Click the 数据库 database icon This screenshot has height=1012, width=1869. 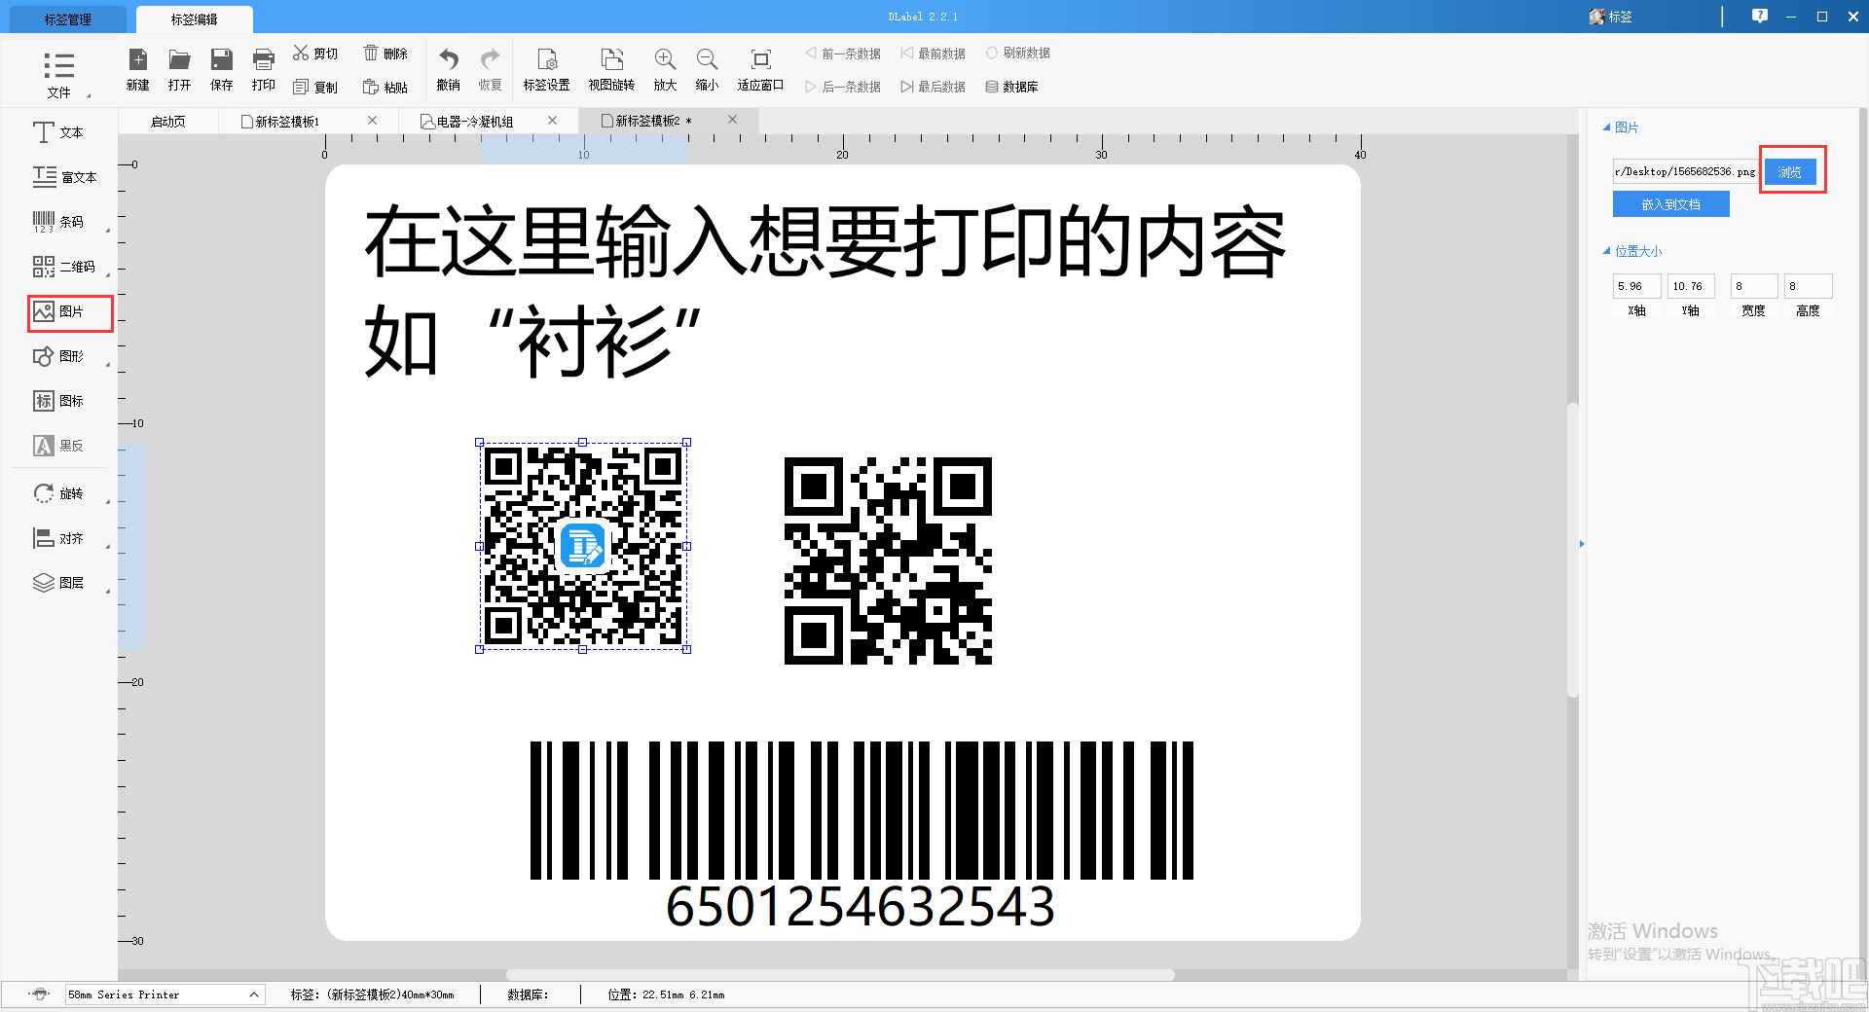pyautogui.click(x=1012, y=86)
